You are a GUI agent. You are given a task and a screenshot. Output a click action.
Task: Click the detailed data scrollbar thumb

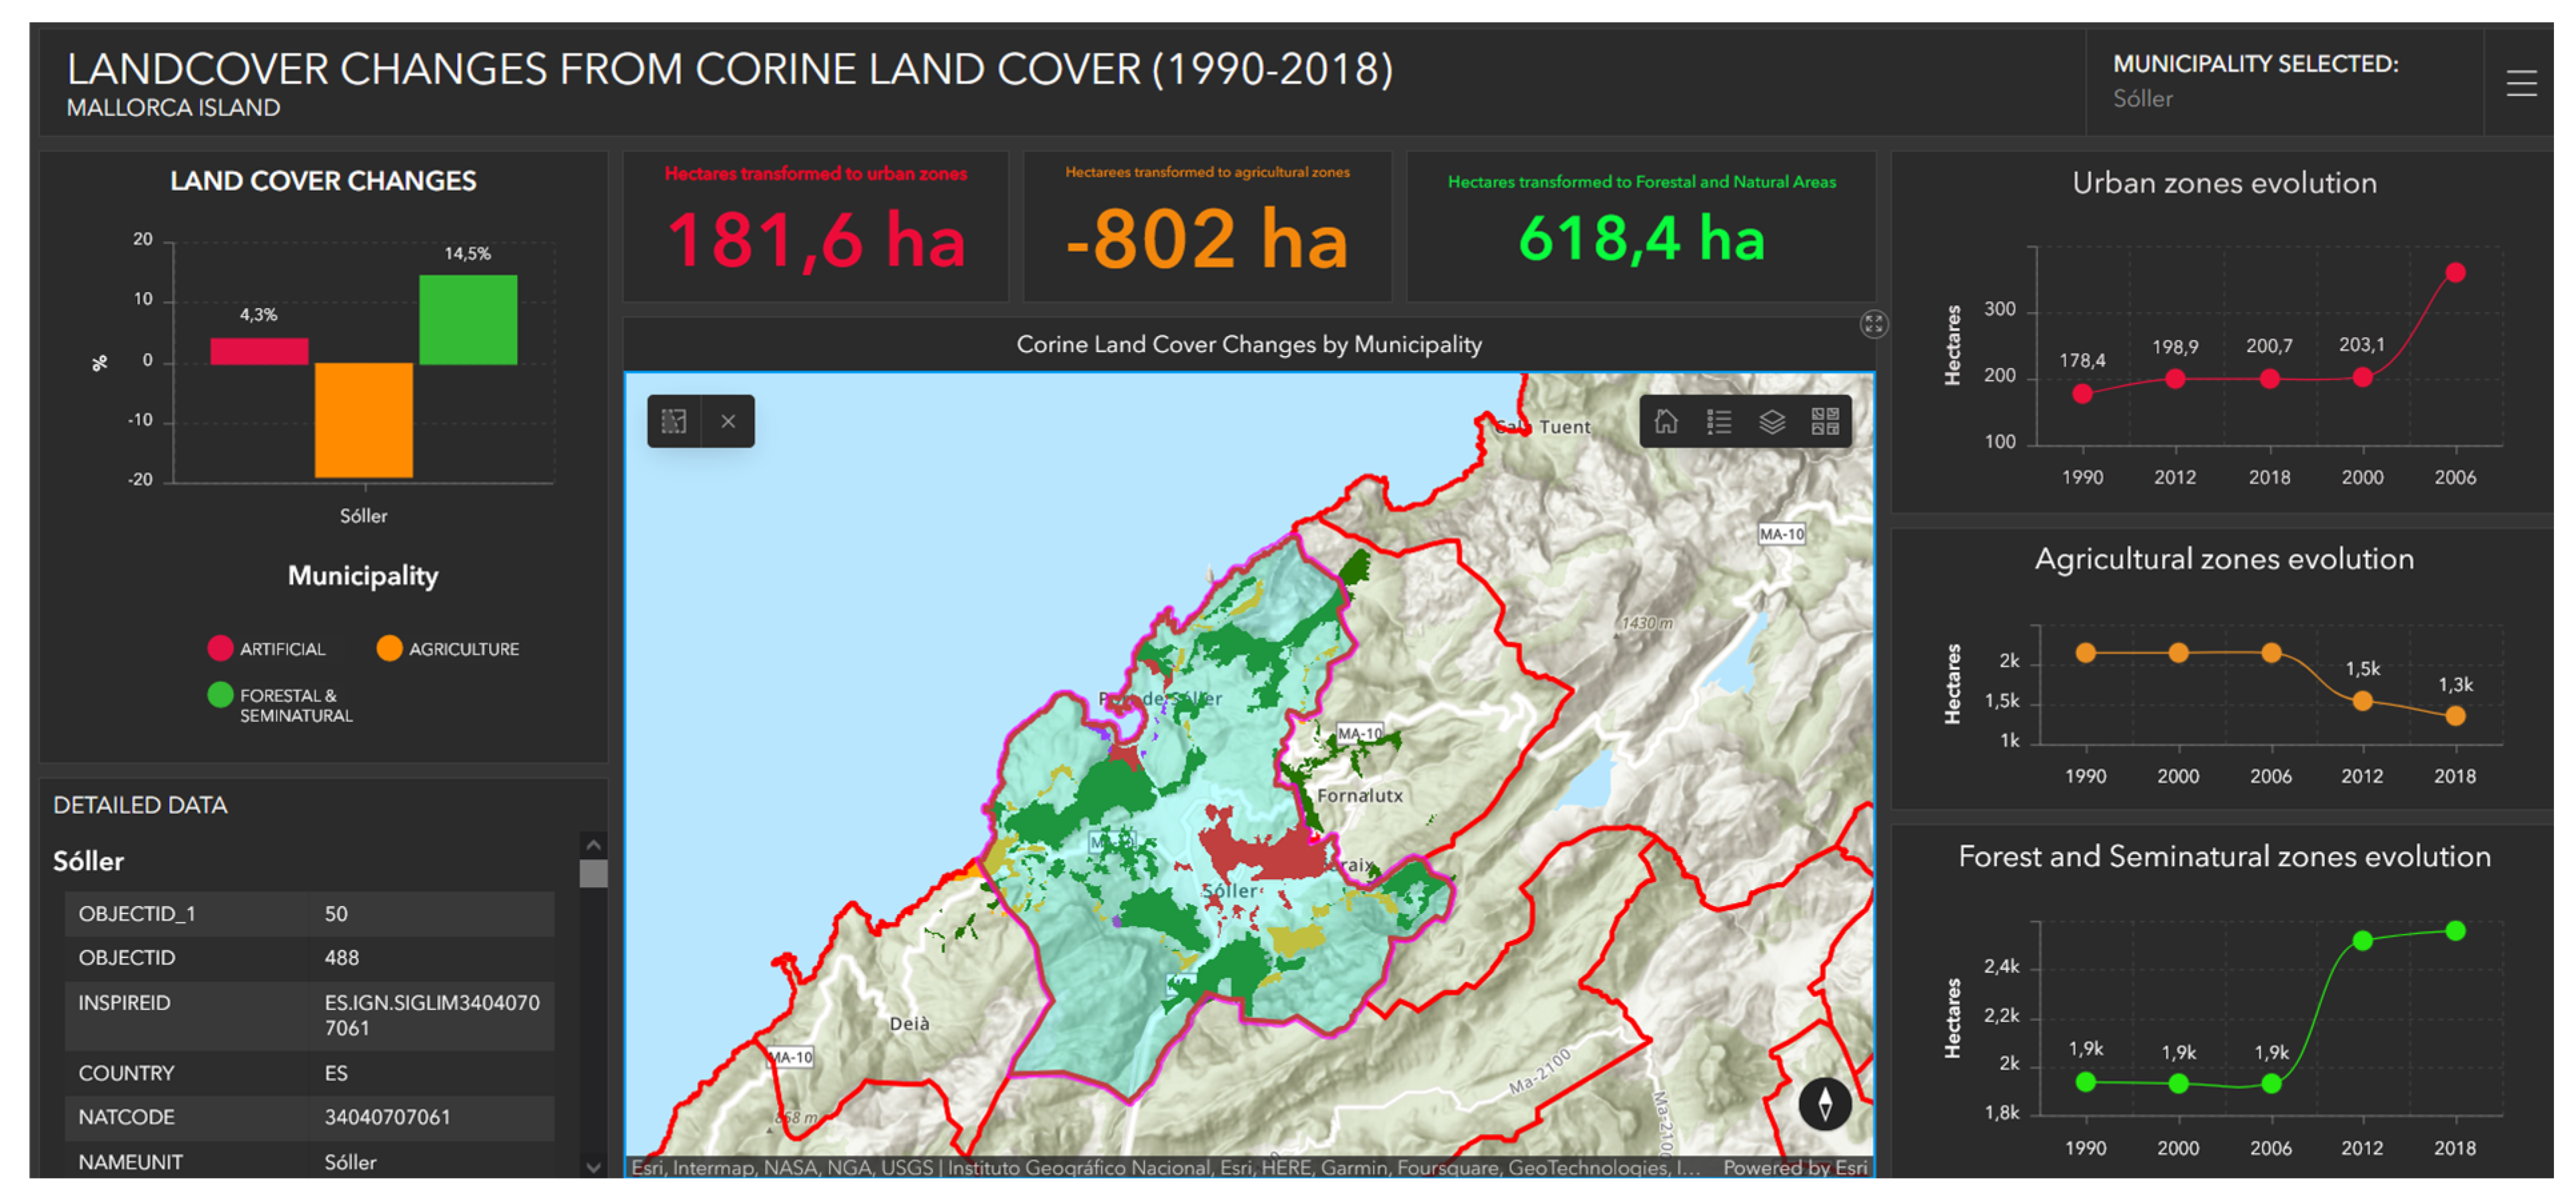click(x=593, y=874)
